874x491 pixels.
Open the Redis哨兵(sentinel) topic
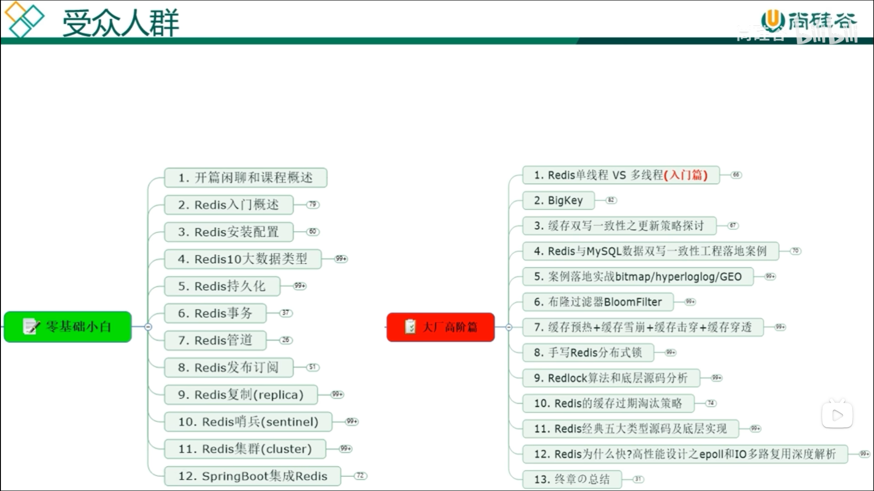(x=248, y=422)
